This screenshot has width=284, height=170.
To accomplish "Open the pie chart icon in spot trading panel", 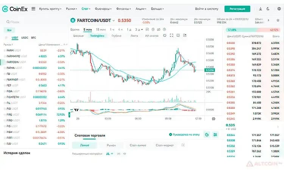I will 207,134.
